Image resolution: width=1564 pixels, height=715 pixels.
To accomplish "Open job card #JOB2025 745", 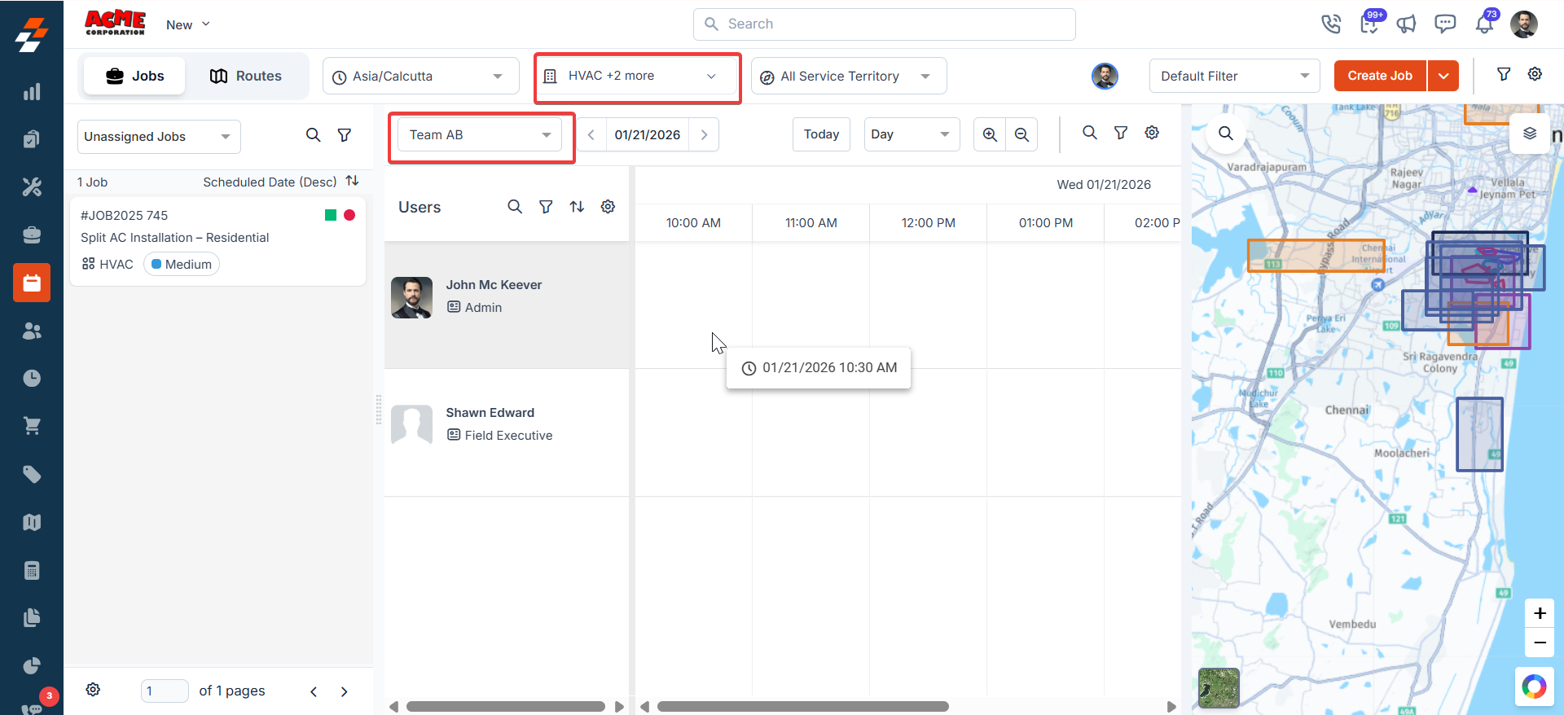I will [x=217, y=240].
